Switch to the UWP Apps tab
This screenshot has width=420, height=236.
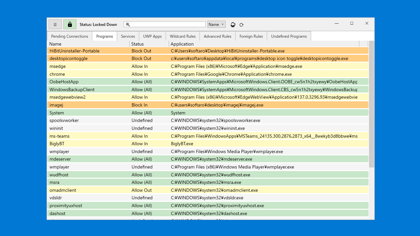(x=152, y=36)
